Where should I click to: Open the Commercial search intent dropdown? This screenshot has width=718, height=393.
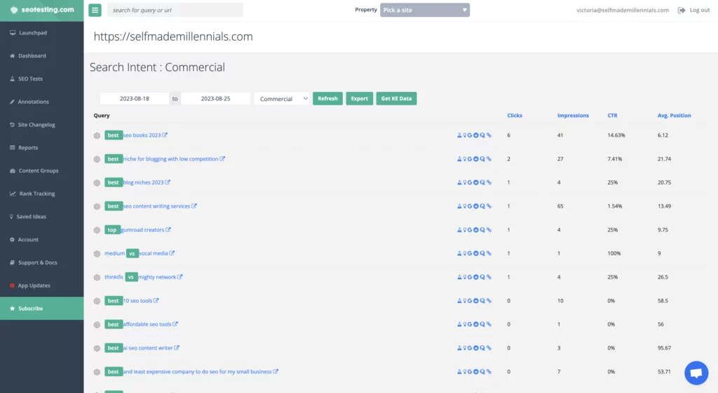(x=282, y=98)
